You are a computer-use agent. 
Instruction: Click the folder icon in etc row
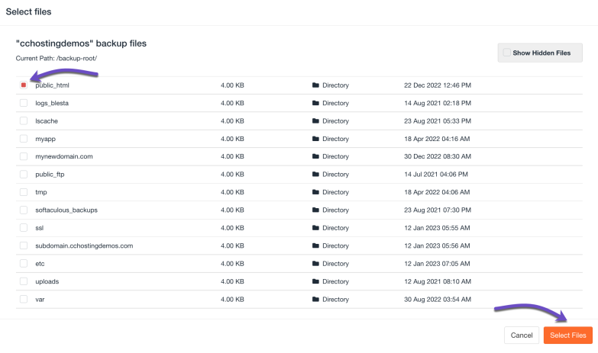pyautogui.click(x=315, y=264)
